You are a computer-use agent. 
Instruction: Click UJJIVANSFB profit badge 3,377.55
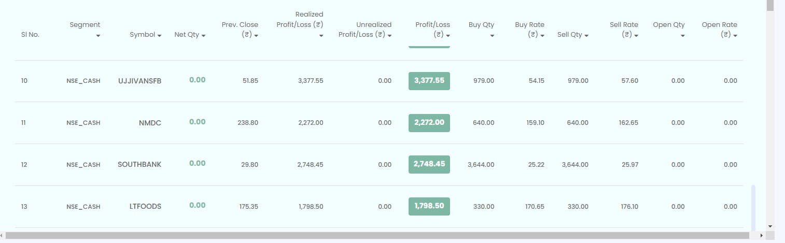[x=429, y=81]
